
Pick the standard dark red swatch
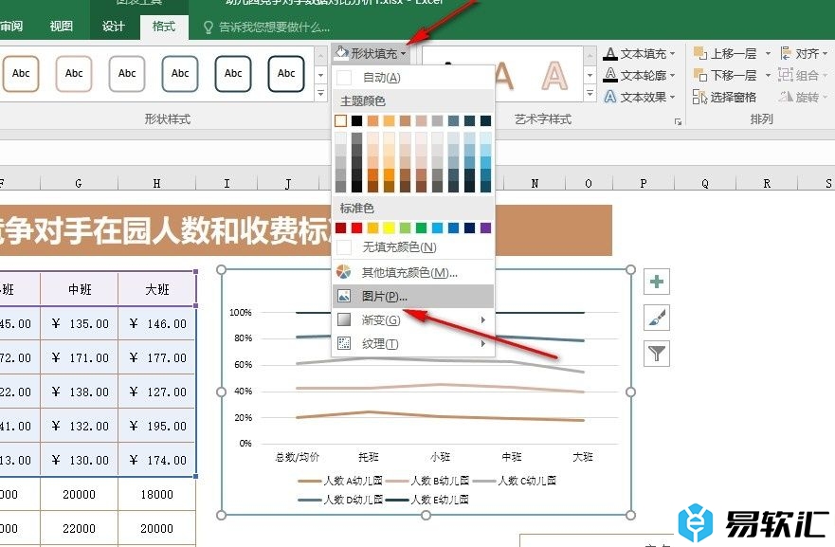(x=341, y=228)
